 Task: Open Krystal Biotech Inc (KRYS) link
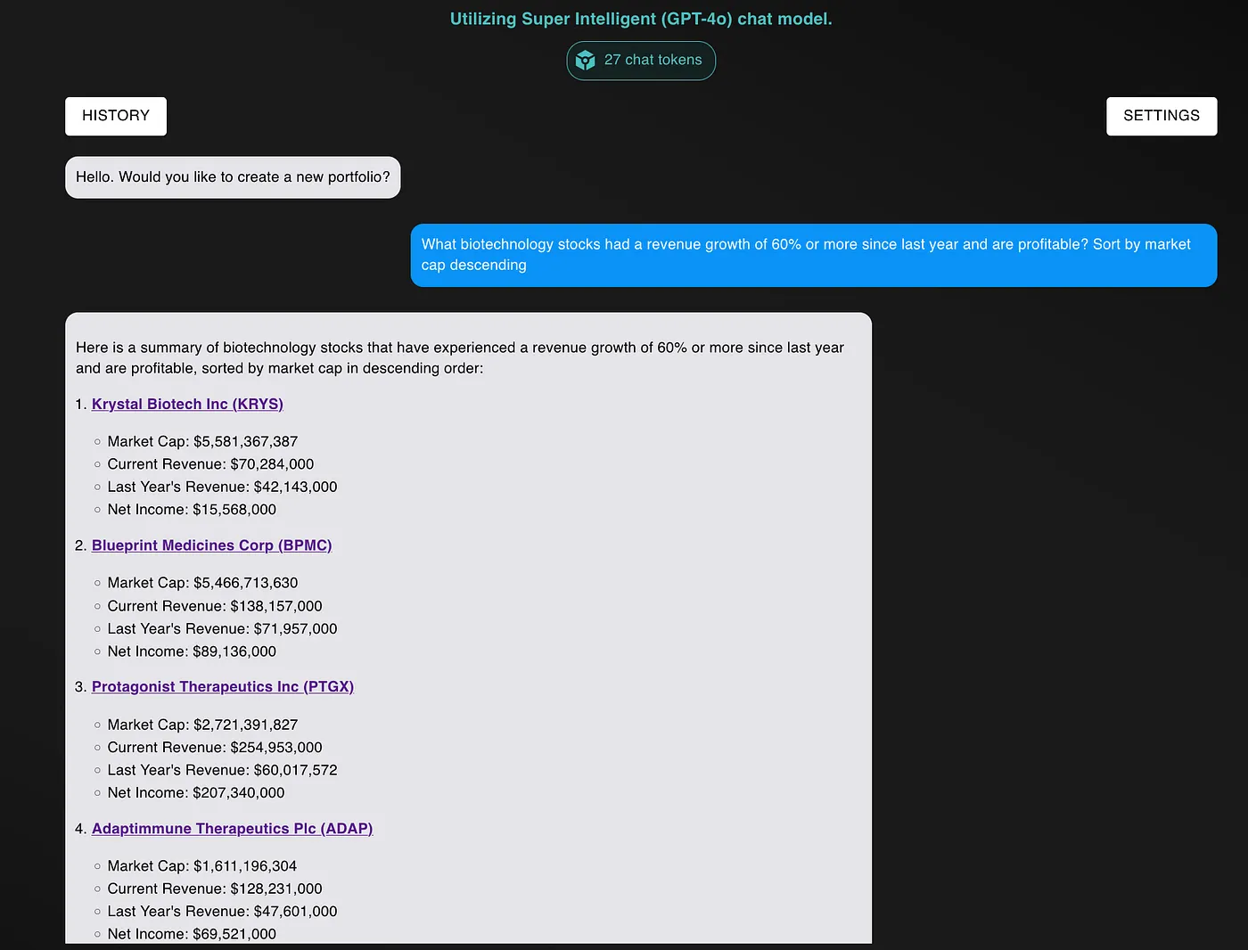(x=187, y=404)
